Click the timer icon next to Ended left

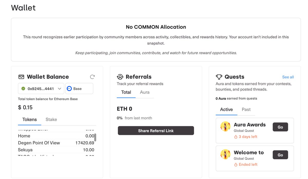tap(236, 165)
